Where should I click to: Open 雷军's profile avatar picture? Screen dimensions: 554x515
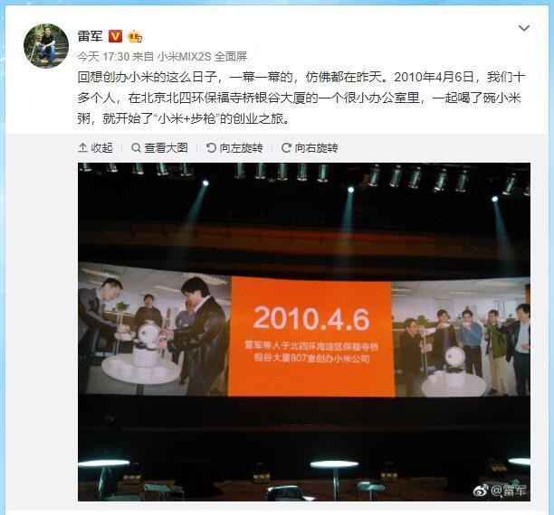[46, 45]
